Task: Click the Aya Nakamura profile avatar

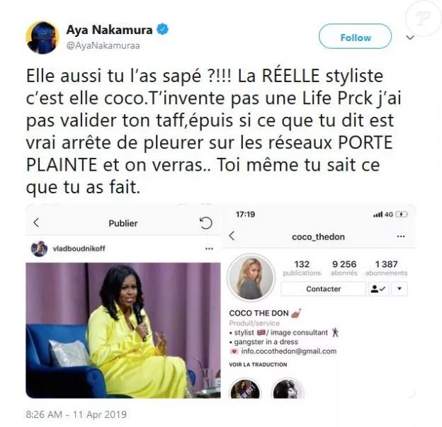Action: point(42,38)
